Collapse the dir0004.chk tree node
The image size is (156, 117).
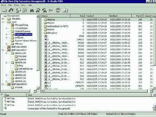pos(6,63)
